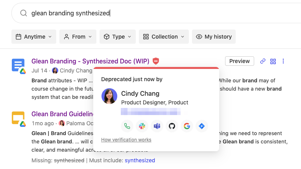
Task: Click 'Product Designer, Product' title text
Action: click(155, 102)
